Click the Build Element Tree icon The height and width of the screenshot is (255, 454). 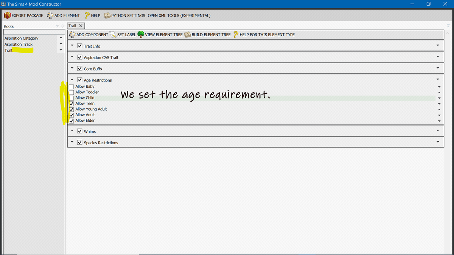(187, 34)
